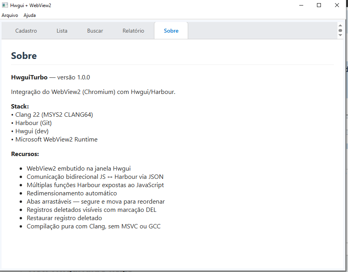Click the 'versão 1.0.0' text

pos(73,77)
